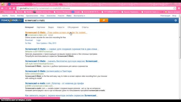Screen dimensions: 181x102
Task: Switch to the screencast o matic browser tab
Action: (45, 4)
